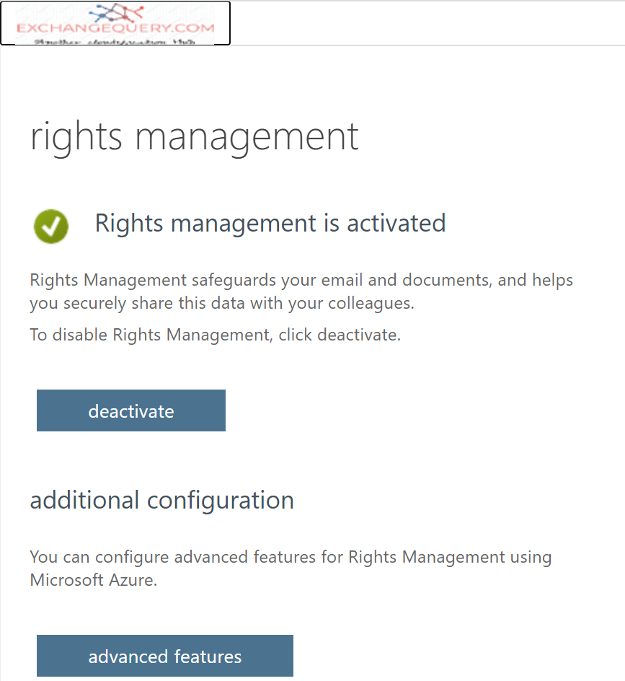Click the word "configuration" in the section heading
Screen dimensions: 625x681
(x=220, y=500)
